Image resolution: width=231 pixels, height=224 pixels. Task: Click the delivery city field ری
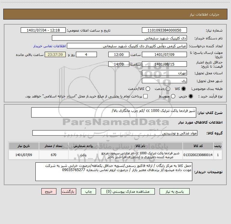[164, 81]
